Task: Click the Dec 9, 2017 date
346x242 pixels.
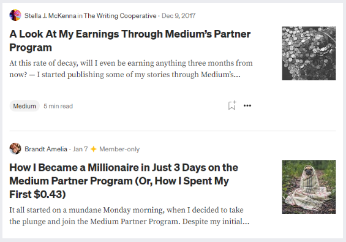Action: [179, 16]
